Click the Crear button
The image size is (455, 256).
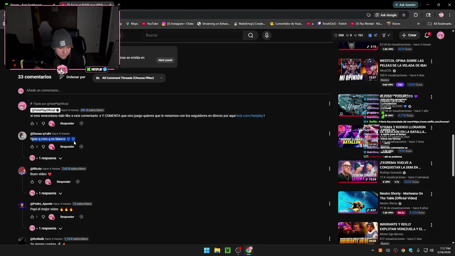tap(409, 35)
